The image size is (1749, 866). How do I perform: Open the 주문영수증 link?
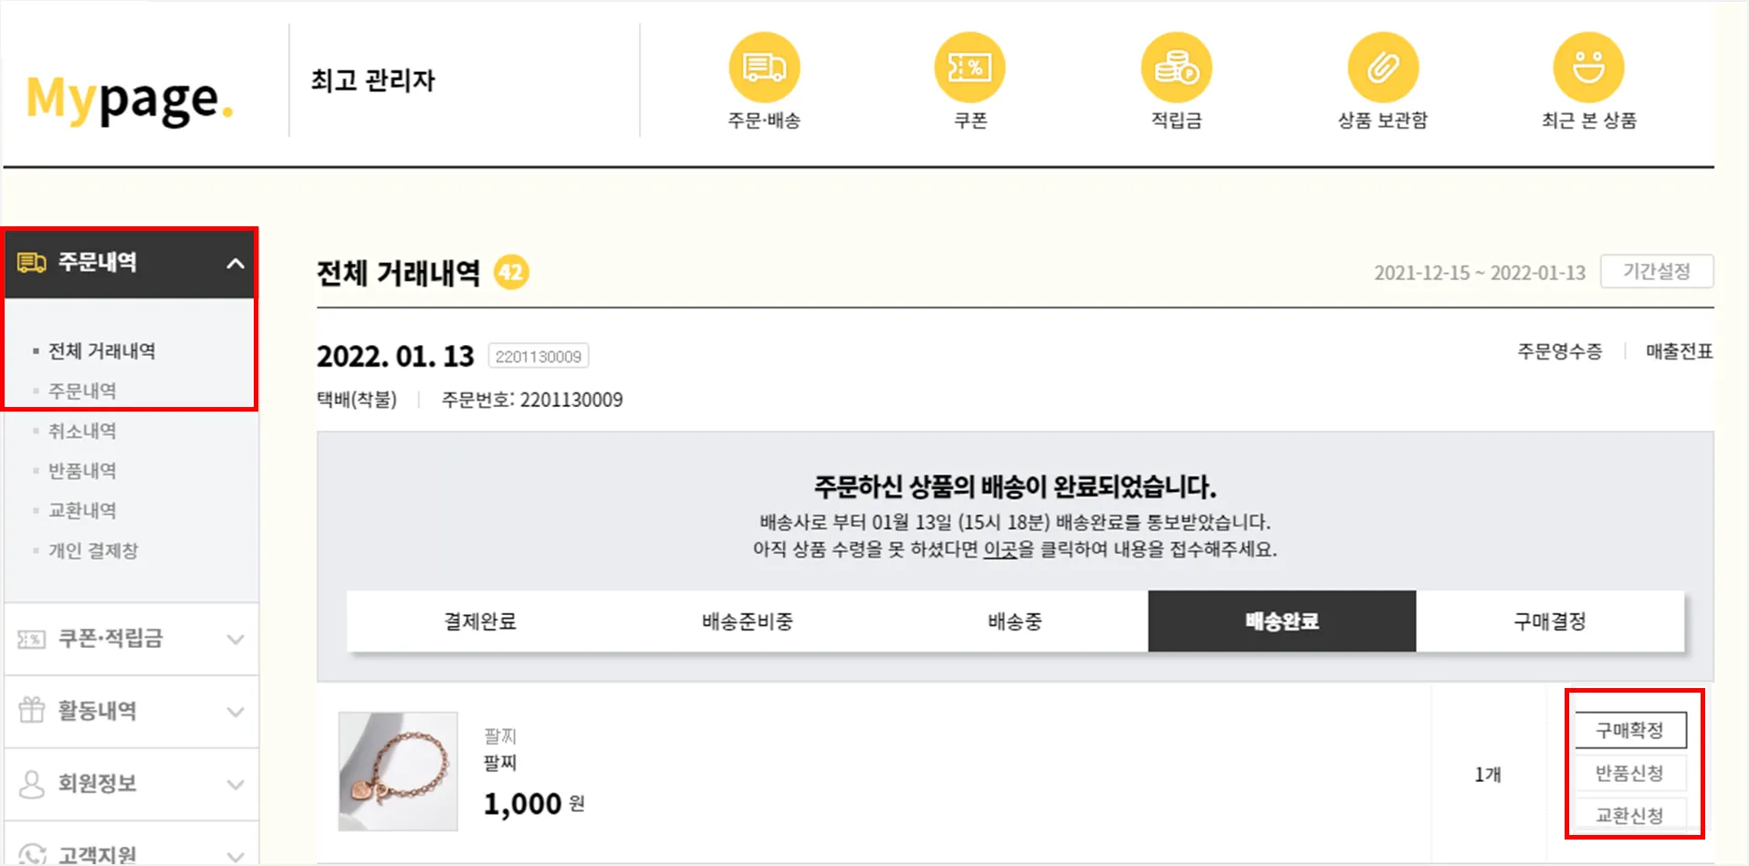(x=1559, y=351)
